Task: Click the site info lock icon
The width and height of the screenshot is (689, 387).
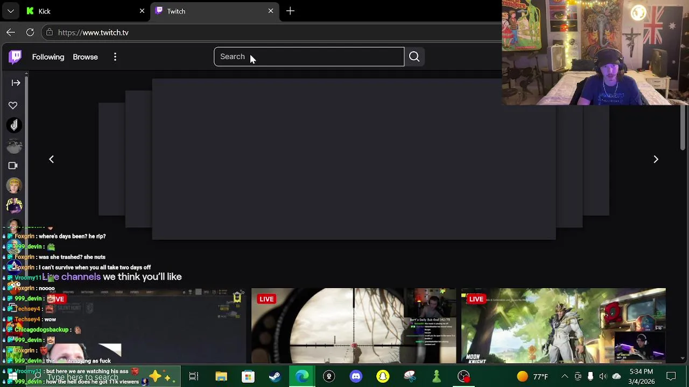Action: coord(50,32)
